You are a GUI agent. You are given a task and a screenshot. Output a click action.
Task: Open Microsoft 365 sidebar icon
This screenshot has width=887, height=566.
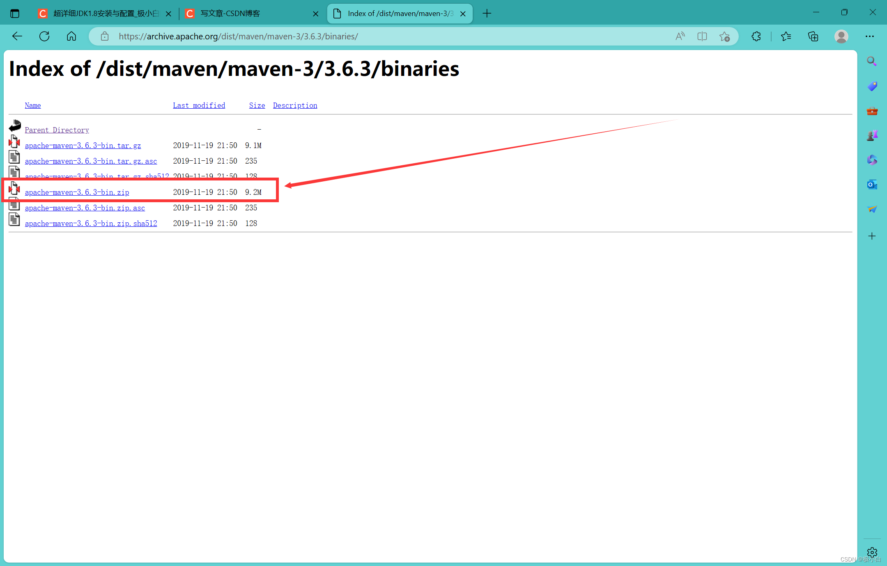click(872, 160)
